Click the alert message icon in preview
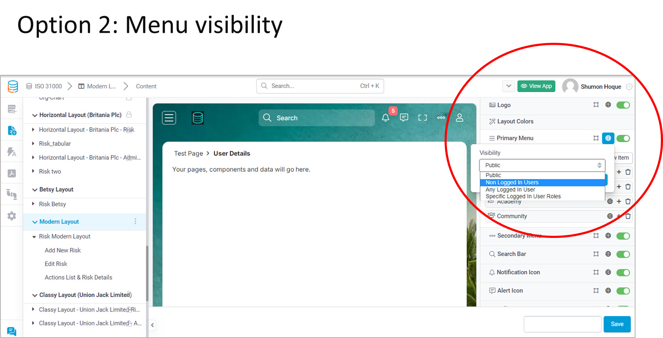 pyautogui.click(x=404, y=118)
